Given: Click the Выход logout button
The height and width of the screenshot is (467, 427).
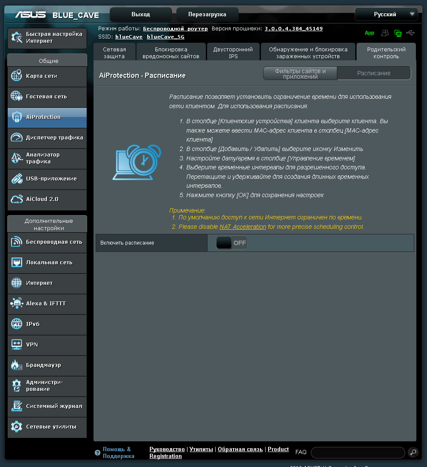Looking at the screenshot, I should [140, 14].
